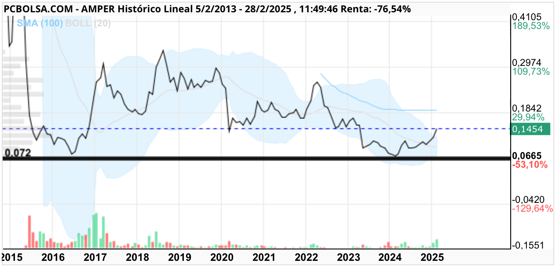Click the thick black horizontal support line

click(x=256, y=158)
